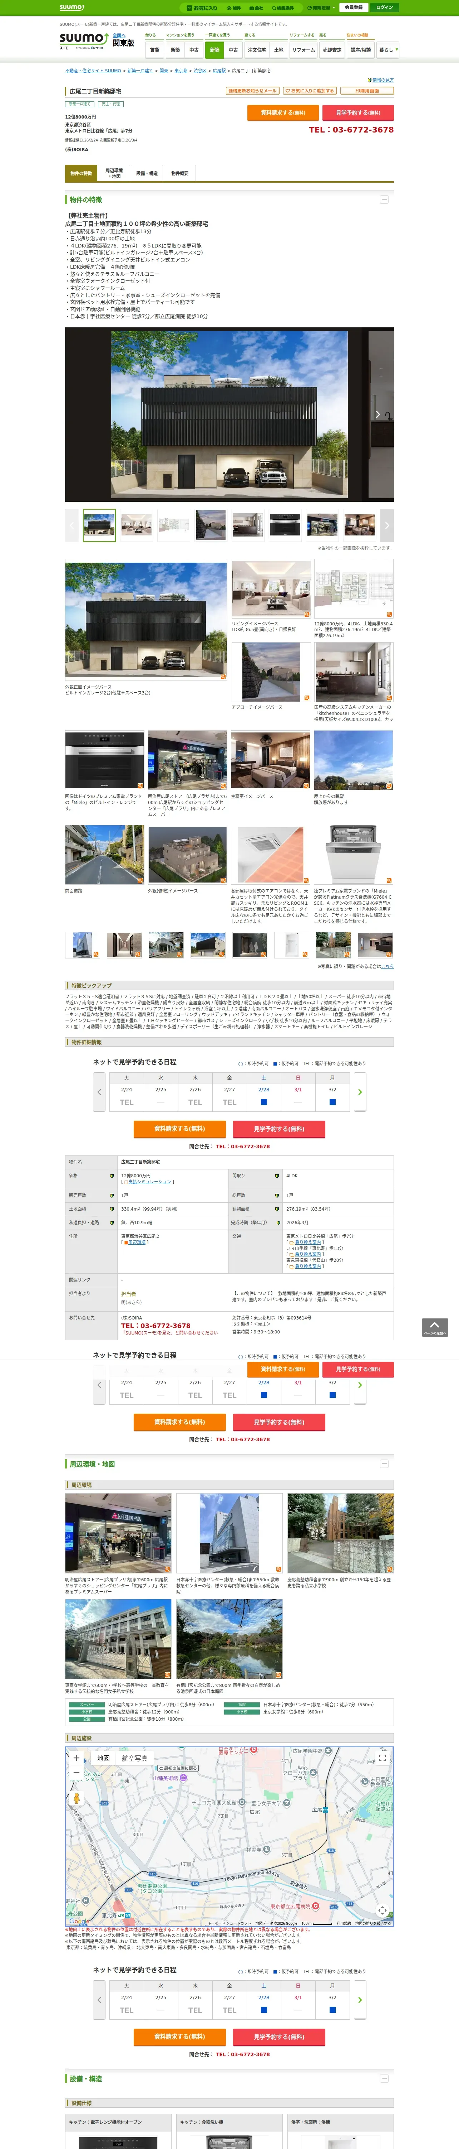459x2149 pixels.
Task: Select the リフォーム navigation tab
Action: [303, 50]
